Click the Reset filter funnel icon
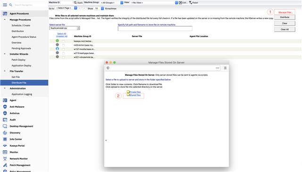The height and width of the screenshot is (172, 302). click(190, 3)
